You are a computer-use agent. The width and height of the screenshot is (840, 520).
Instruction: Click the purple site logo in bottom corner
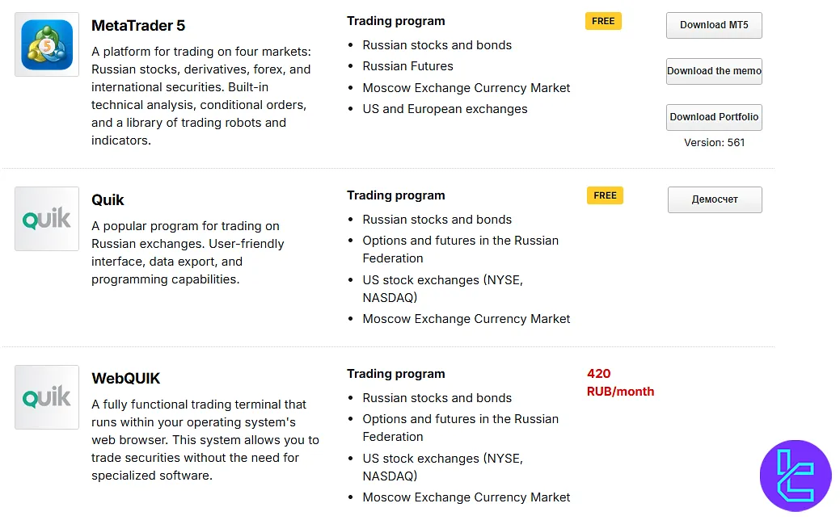pyautogui.click(x=796, y=476)
